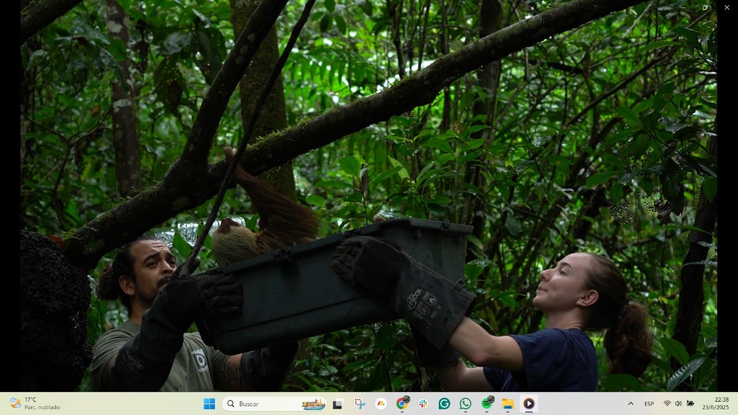This screenshot has width=738, height=415.
Task: Open File Explorer from the taskbar
Action: click(x=507, y=404)
